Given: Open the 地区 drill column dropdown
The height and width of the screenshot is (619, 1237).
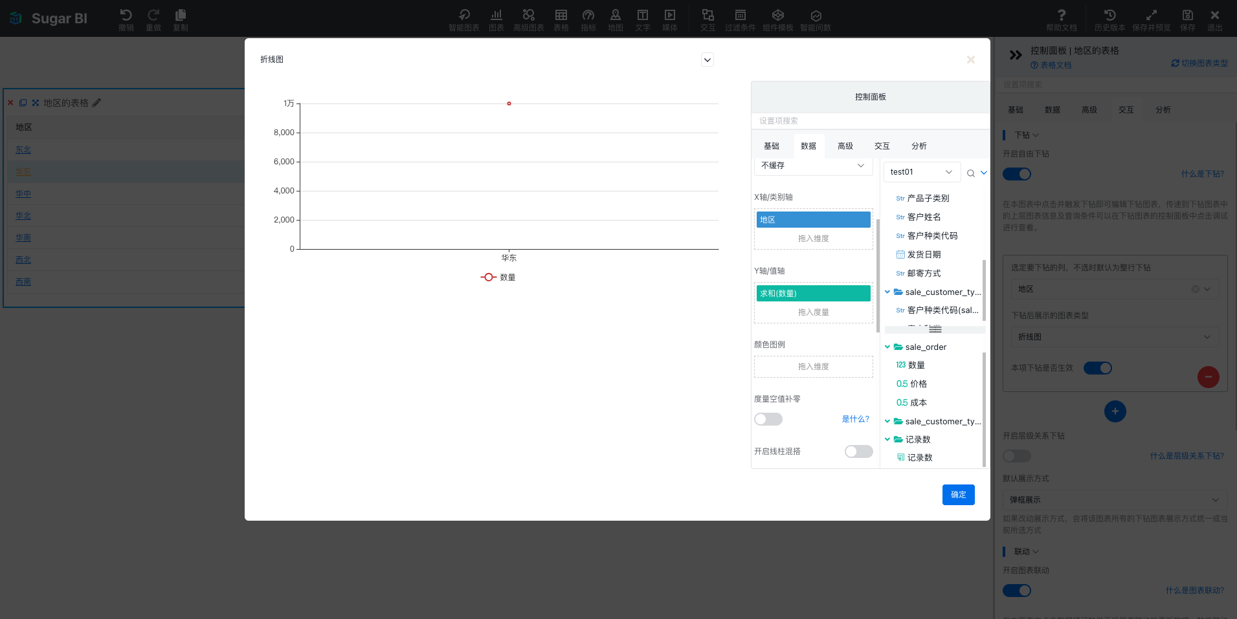Looking at the screenshot, I should click(x=1115, y=289).
